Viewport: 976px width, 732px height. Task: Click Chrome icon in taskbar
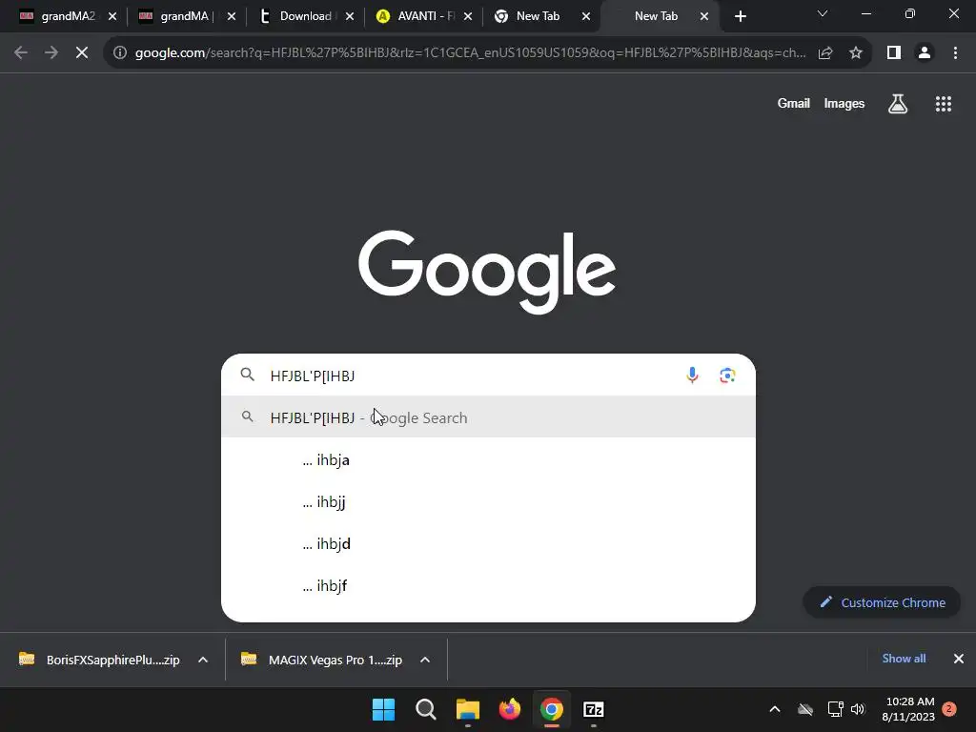coord(552,709)
